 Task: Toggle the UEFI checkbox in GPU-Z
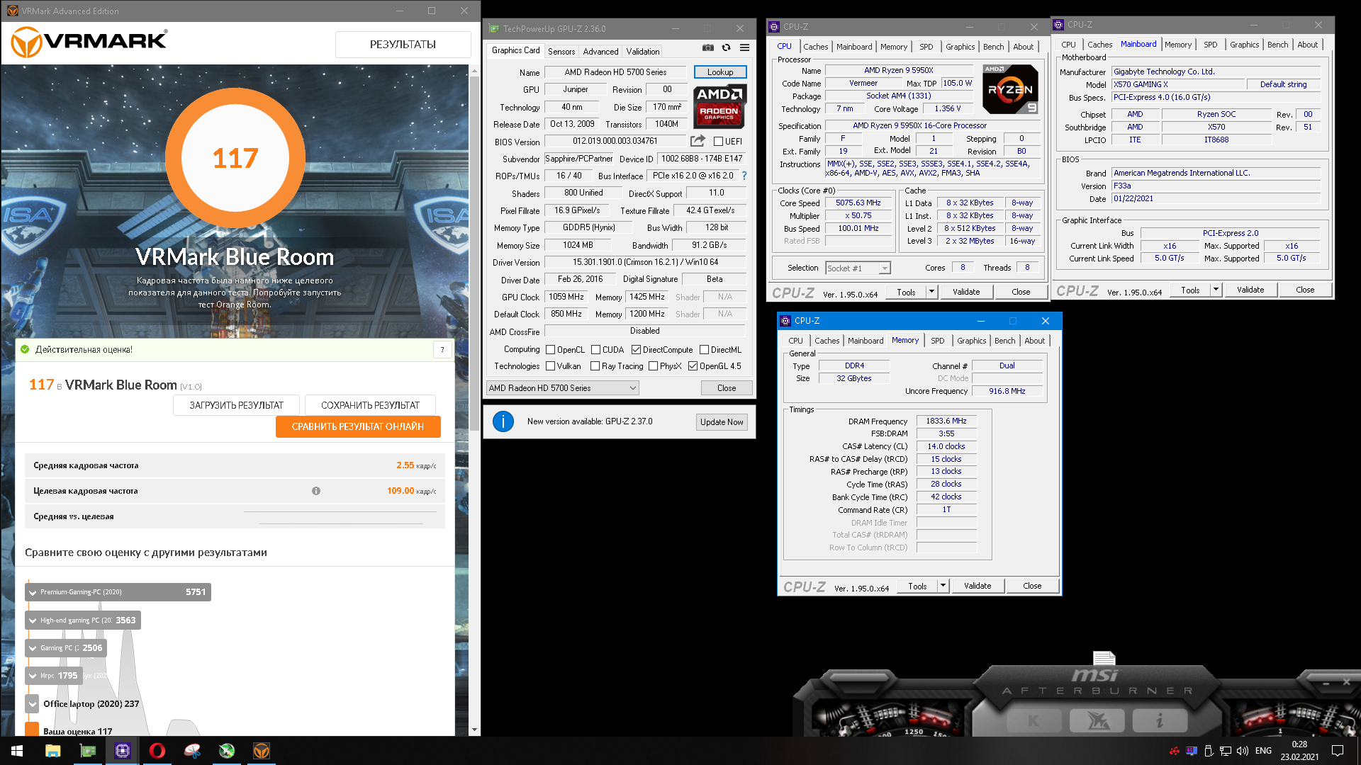(x=718, y=142)
